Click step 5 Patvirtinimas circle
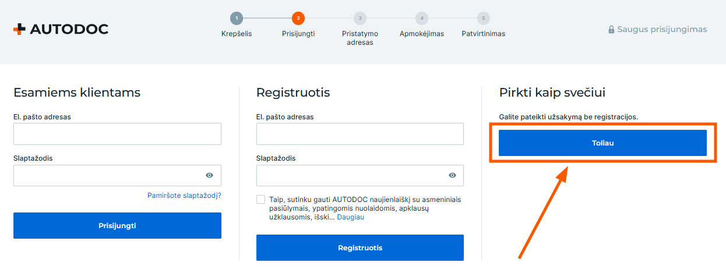726x273 pixels. point(483,19)
